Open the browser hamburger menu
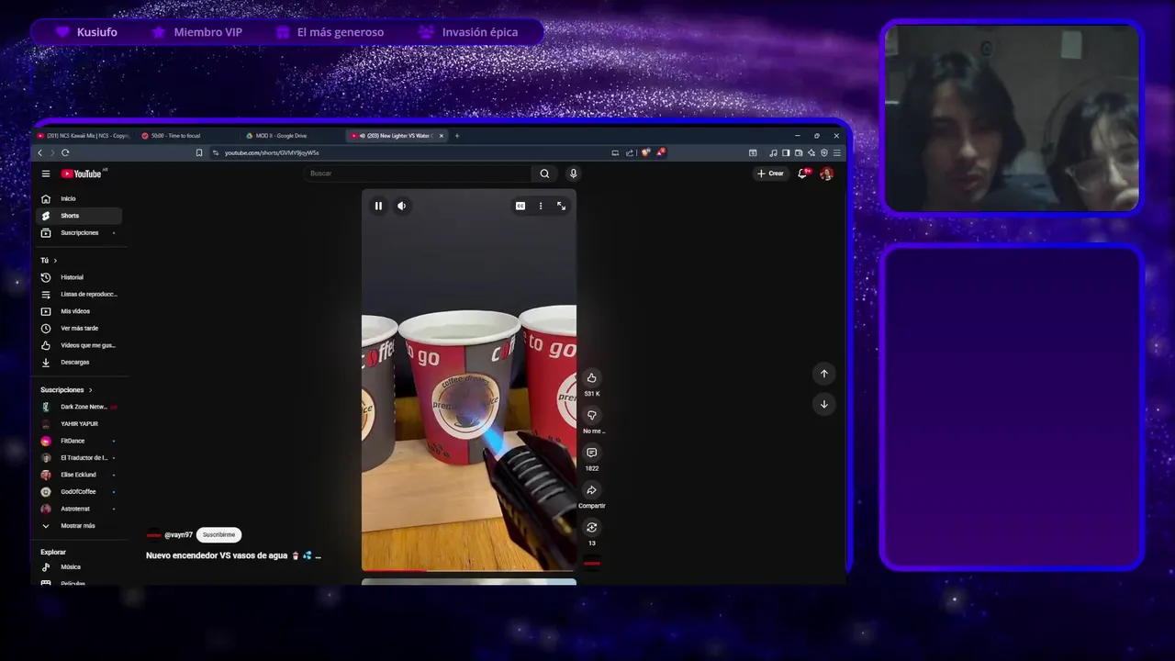The image size is (1175, 661). tap(836, 152)
